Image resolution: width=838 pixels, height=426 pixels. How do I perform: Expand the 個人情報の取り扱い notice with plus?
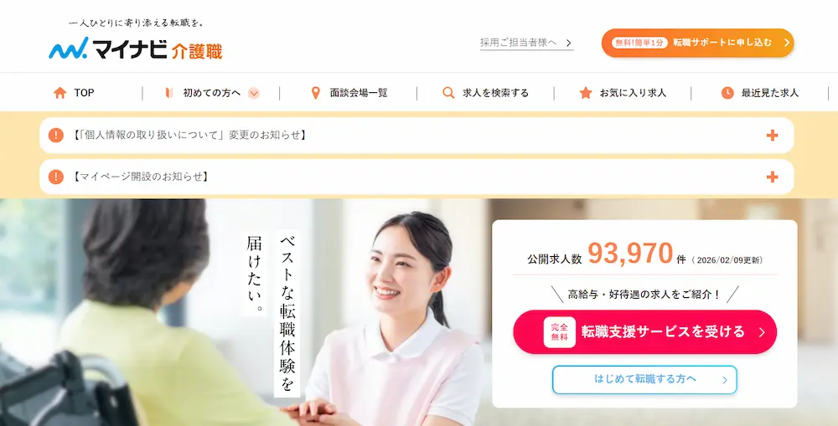tap(772, 136)
